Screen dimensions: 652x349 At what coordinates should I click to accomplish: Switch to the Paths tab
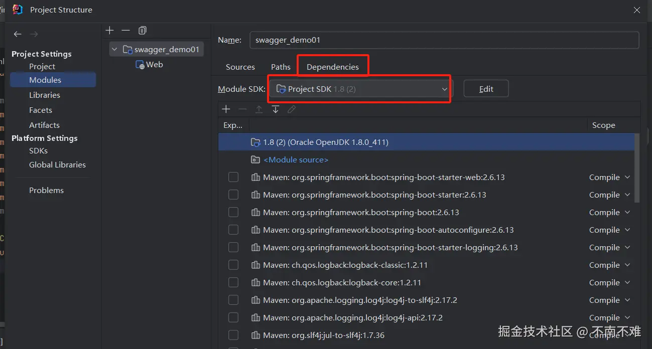pos(281,67)
